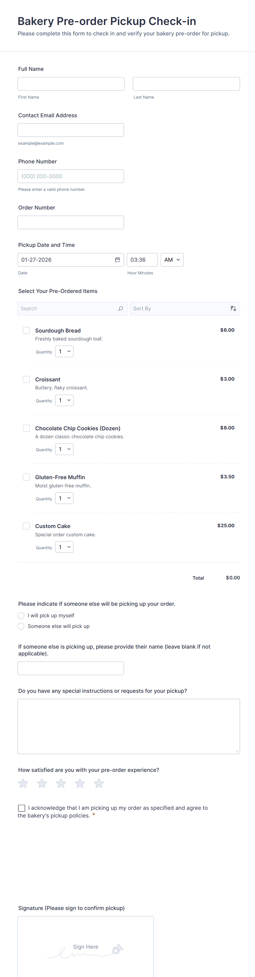The image size is (255, 977).
Task: Rate satisfaction with the first star
Action: (x=23, y=783)
